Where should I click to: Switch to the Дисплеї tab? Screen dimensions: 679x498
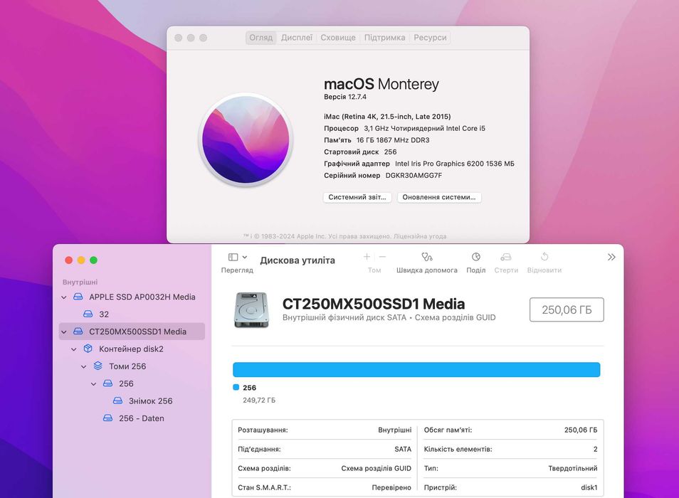coord(297,38)
